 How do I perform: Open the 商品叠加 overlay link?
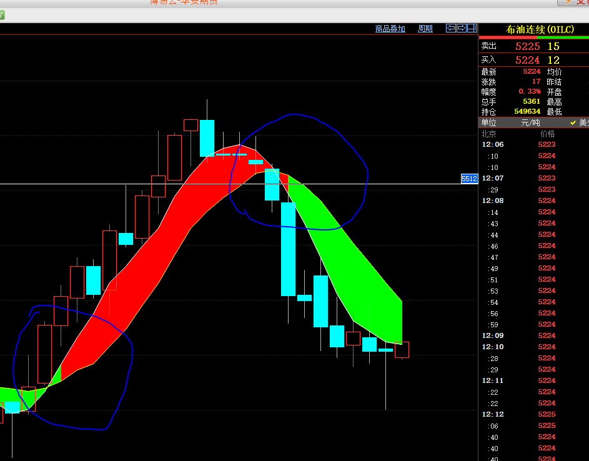click(390, 29)
